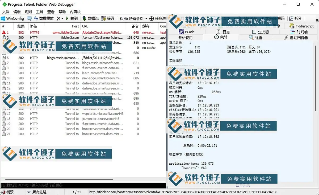Click the 捕获 capturing indicator in status bar
Screen dimensions: 319x195
7,192
